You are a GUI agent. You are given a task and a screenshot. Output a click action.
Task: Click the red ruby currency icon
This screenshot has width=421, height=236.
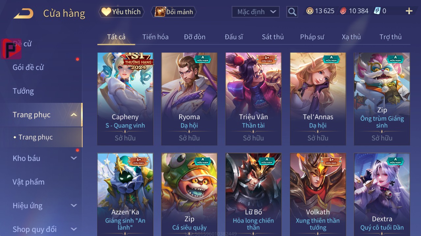(343, 11)
